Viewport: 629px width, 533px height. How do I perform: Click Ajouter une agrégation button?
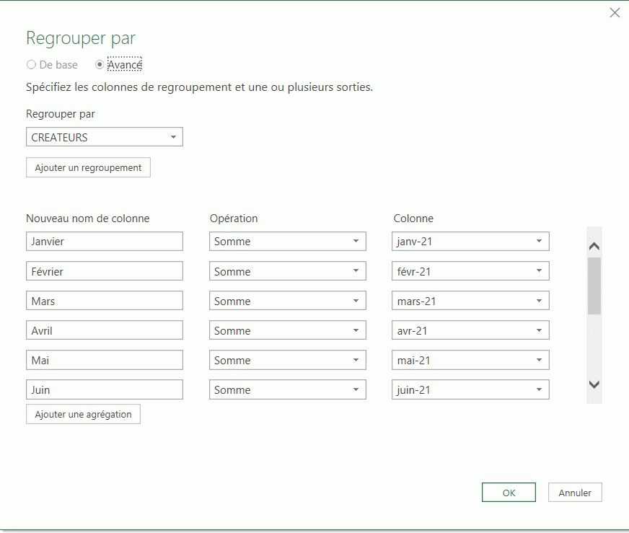click(83, 414)
